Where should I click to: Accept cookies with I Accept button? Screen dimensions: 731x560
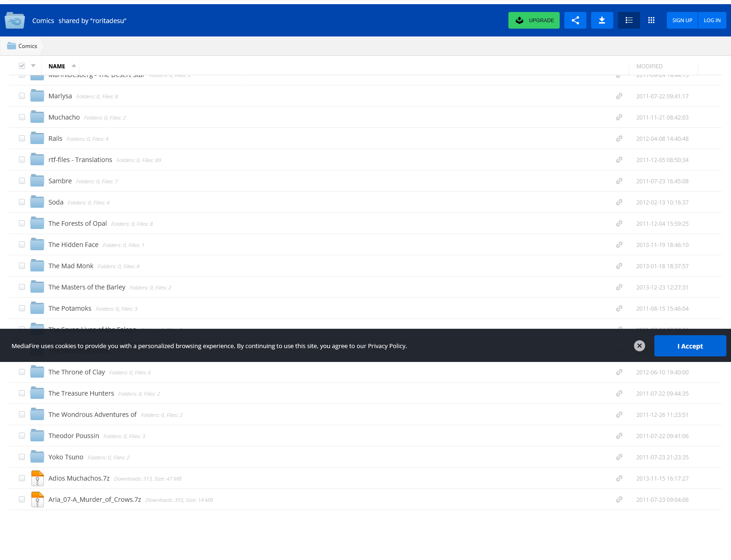pyautogui.click(x=690, y=346)
